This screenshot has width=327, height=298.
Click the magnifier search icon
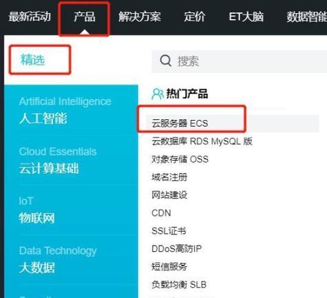click(165, 61)
